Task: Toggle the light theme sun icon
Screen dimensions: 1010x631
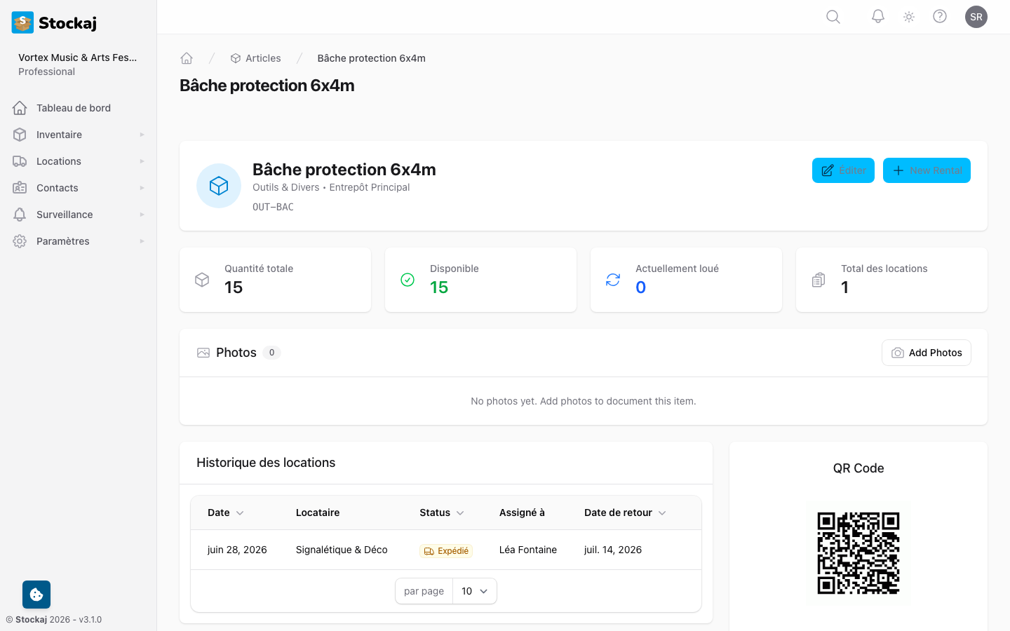Action: pyautogui.click(x=908, y=16)
